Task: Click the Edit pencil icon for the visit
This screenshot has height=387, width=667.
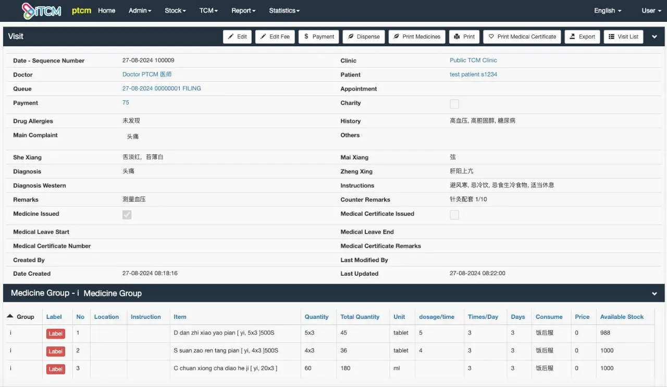Action: [x=230, y=36]
